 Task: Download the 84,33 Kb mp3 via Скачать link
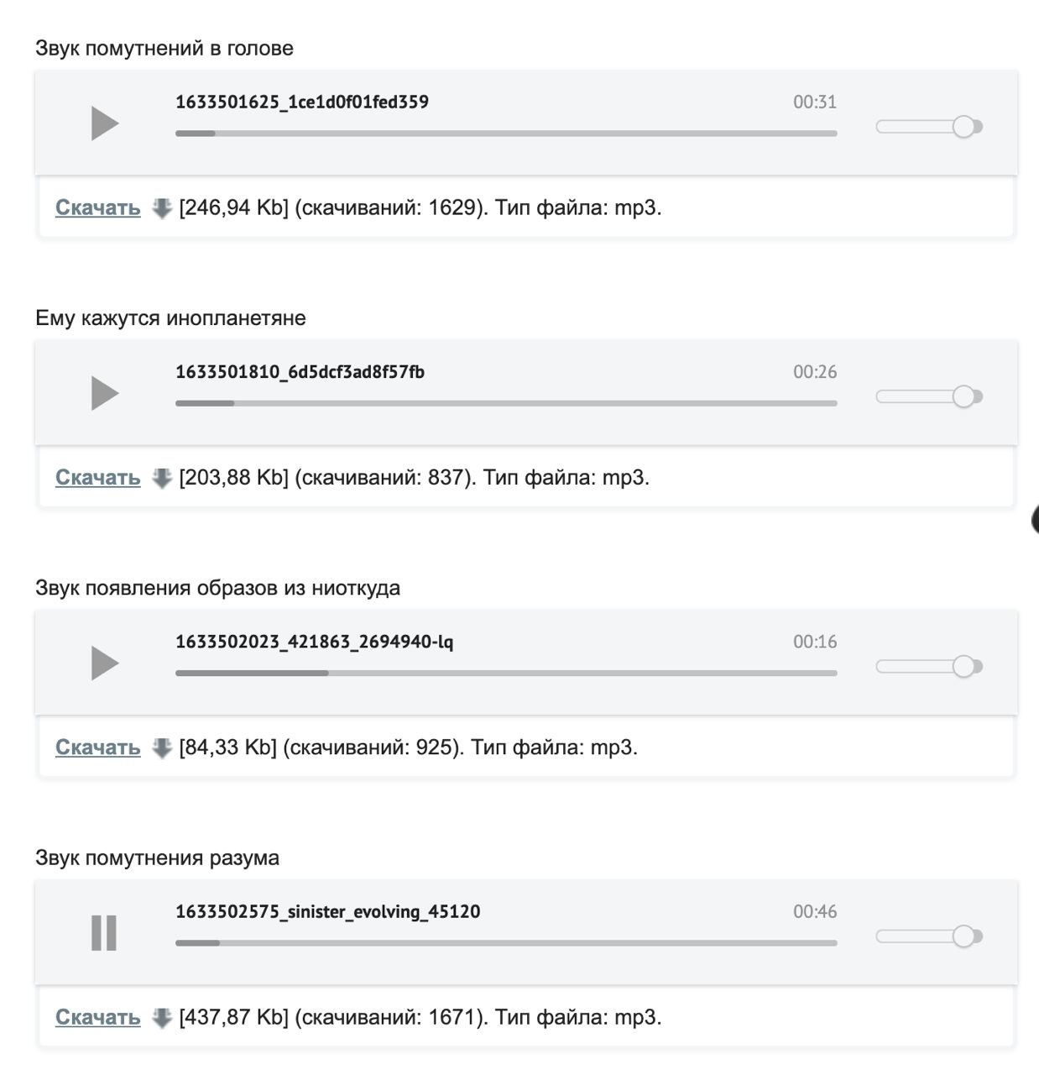[97, 747]
